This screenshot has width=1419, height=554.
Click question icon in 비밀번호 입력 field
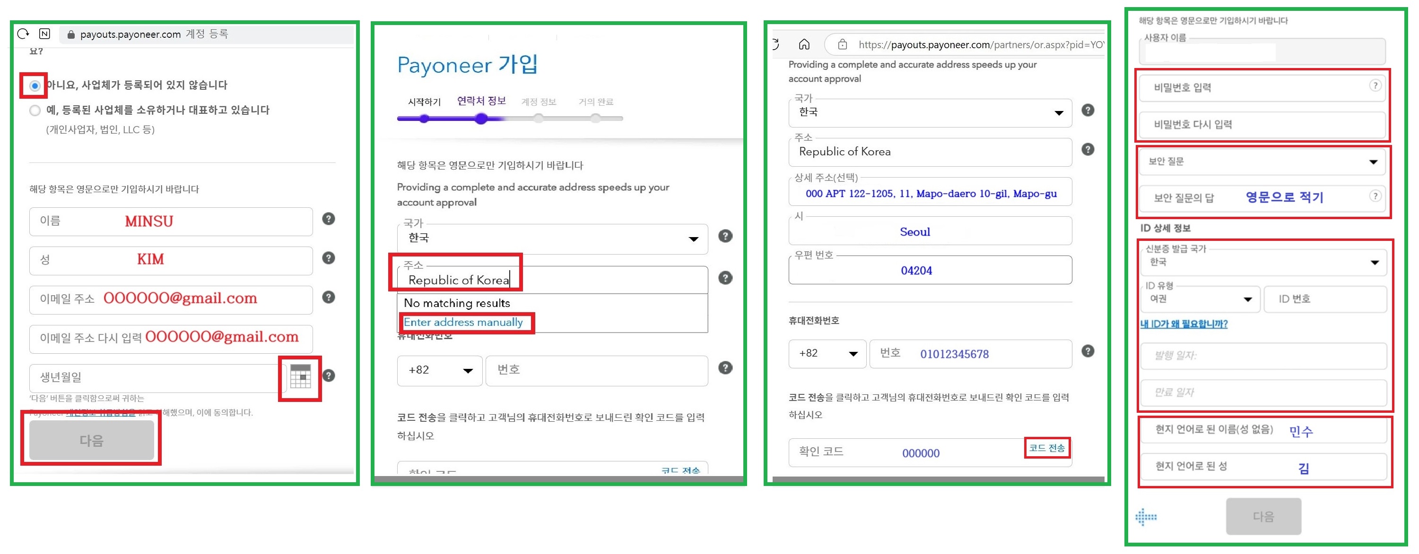pos(1375,86)
